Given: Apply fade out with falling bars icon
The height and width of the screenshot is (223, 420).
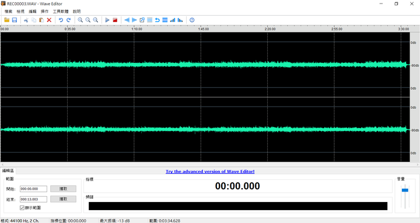Looking at the screenshot, I should pyautogui.click(x=180, y=20).
